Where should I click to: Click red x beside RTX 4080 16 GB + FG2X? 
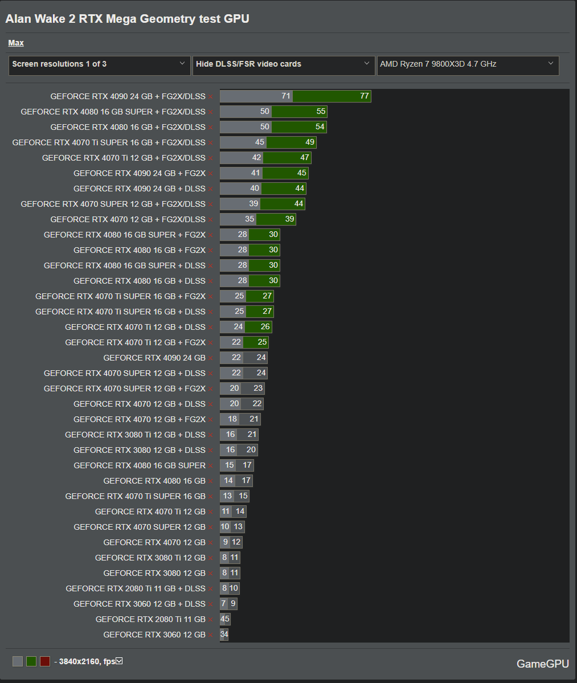click(x=211, y=251)
